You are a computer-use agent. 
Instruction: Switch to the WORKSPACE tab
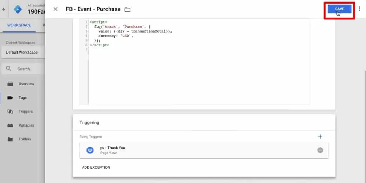tap(19, 25)
